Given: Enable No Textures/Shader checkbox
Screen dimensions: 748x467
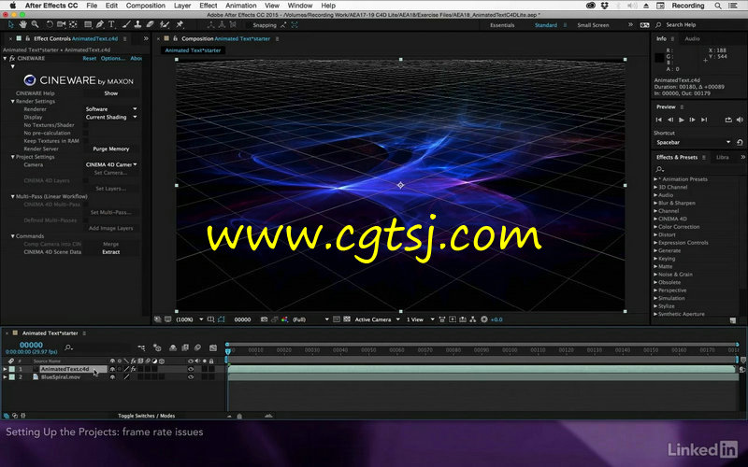Looking at the screenshot, I should click(86, 125).
